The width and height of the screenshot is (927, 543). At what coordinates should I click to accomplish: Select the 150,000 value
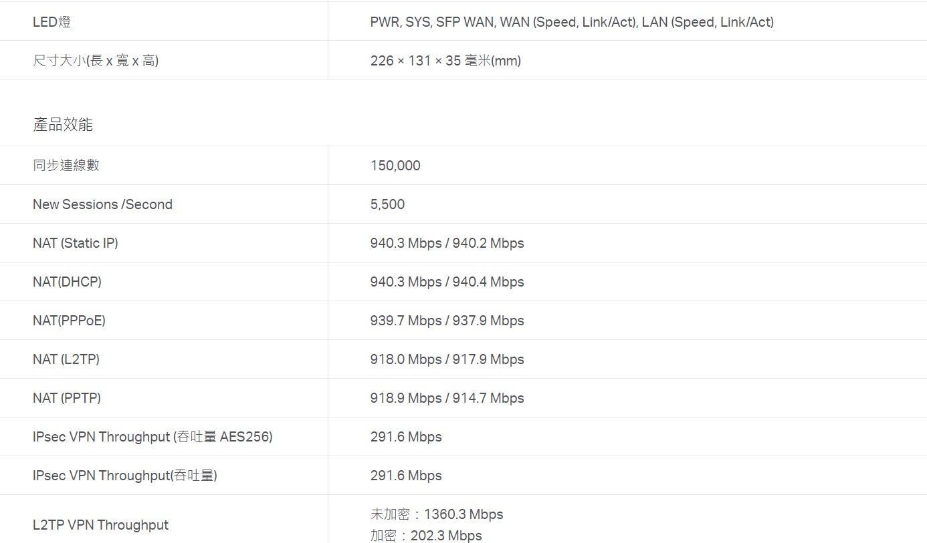point(395,166)
